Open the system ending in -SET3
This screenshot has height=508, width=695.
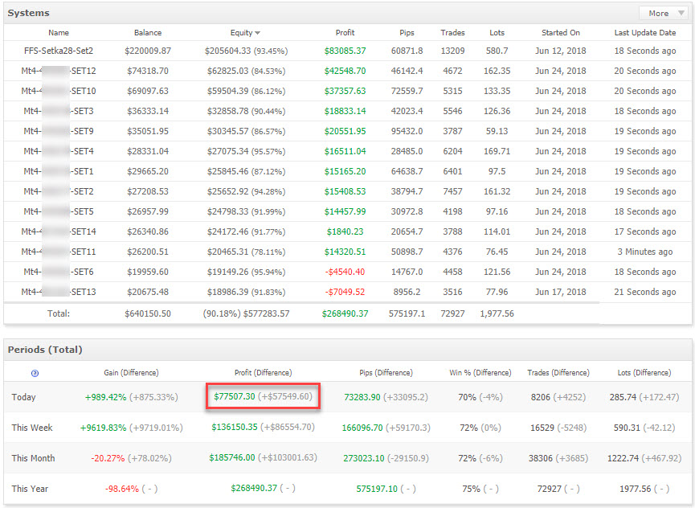click(59, 111)
